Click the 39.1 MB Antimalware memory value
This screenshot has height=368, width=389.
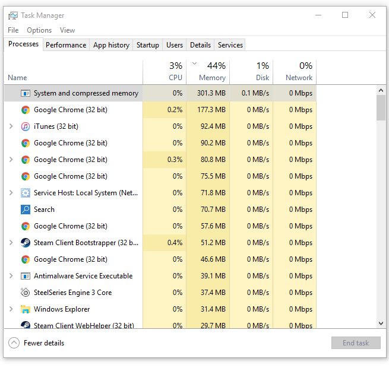pyautogui.click(x=213, y=276)
